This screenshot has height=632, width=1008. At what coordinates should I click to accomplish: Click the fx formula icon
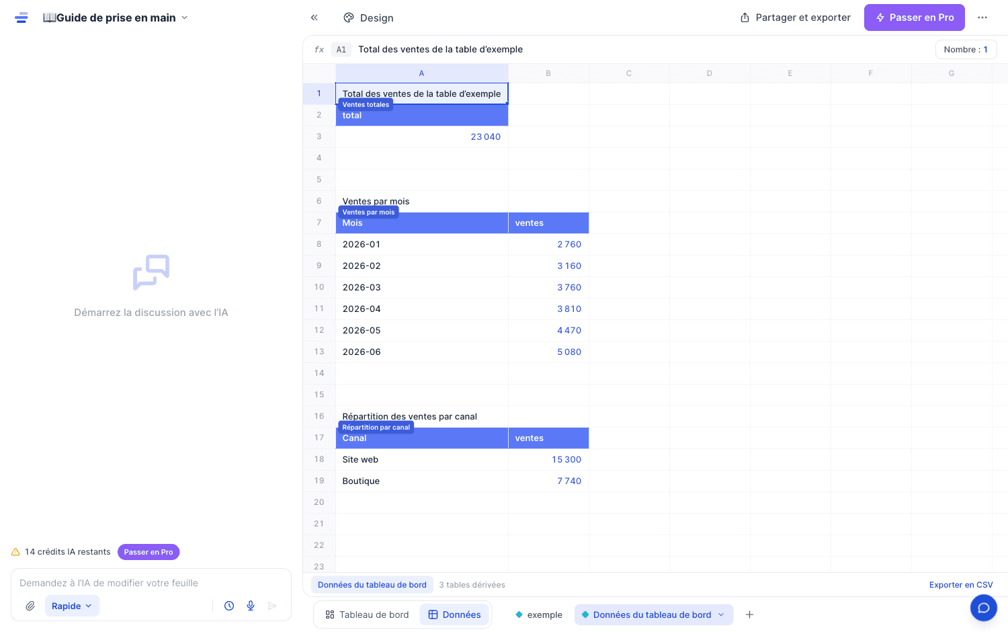point(319,49)
